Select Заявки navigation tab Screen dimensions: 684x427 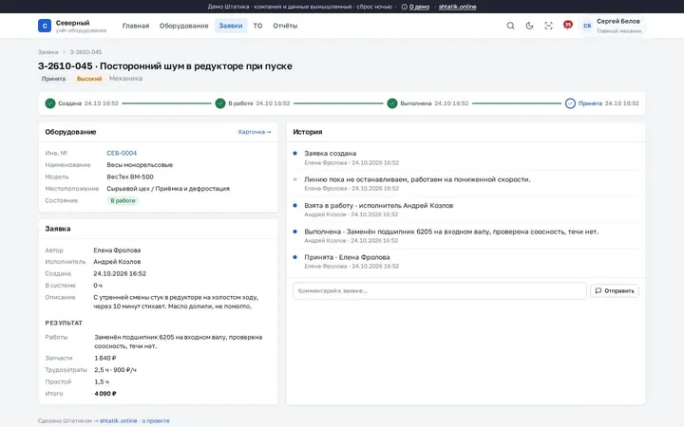tap(230, 26)
